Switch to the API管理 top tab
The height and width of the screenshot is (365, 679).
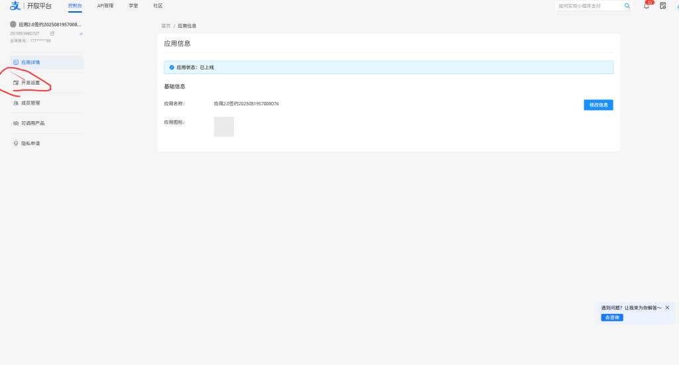coord(105,6)
